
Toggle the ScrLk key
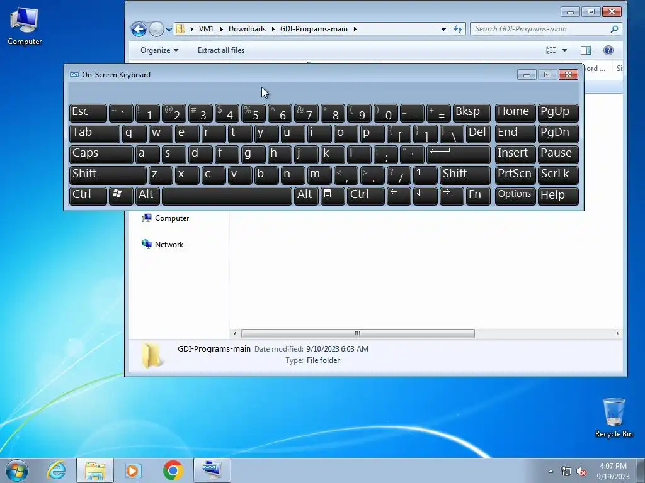coord(558,175)
